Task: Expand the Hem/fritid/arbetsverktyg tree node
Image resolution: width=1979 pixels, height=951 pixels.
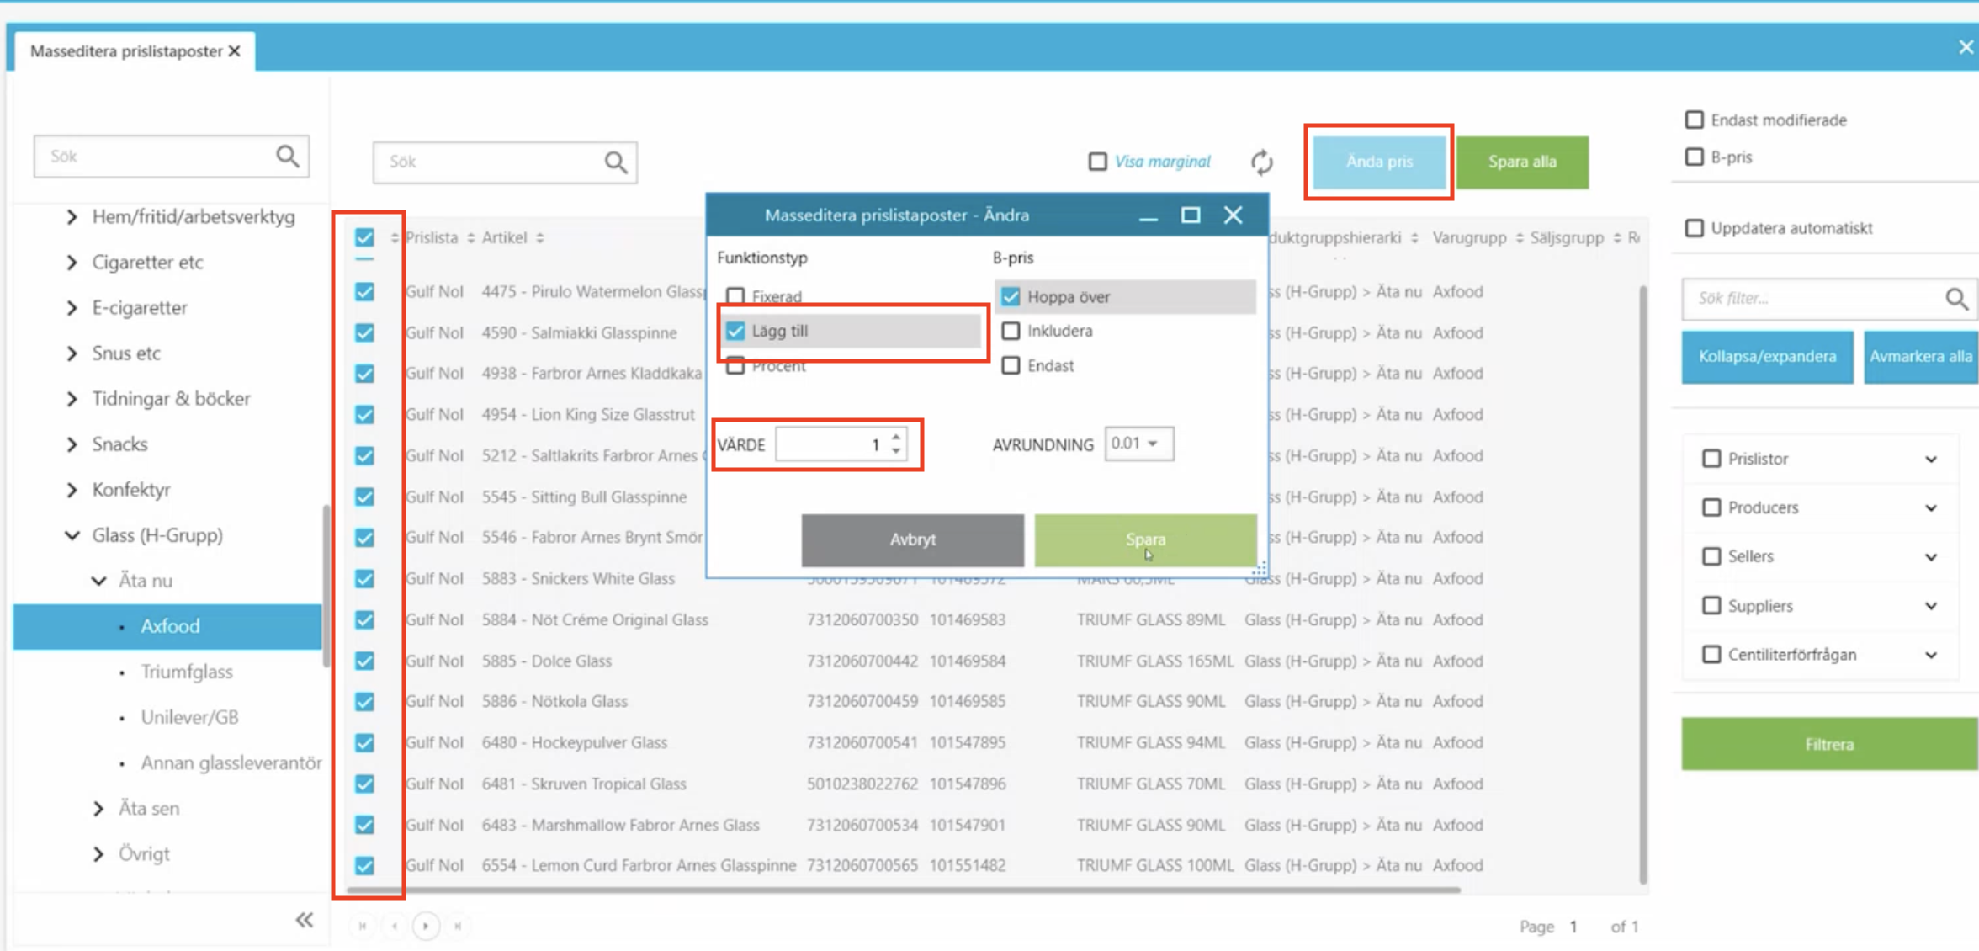Action: point(72,217)
